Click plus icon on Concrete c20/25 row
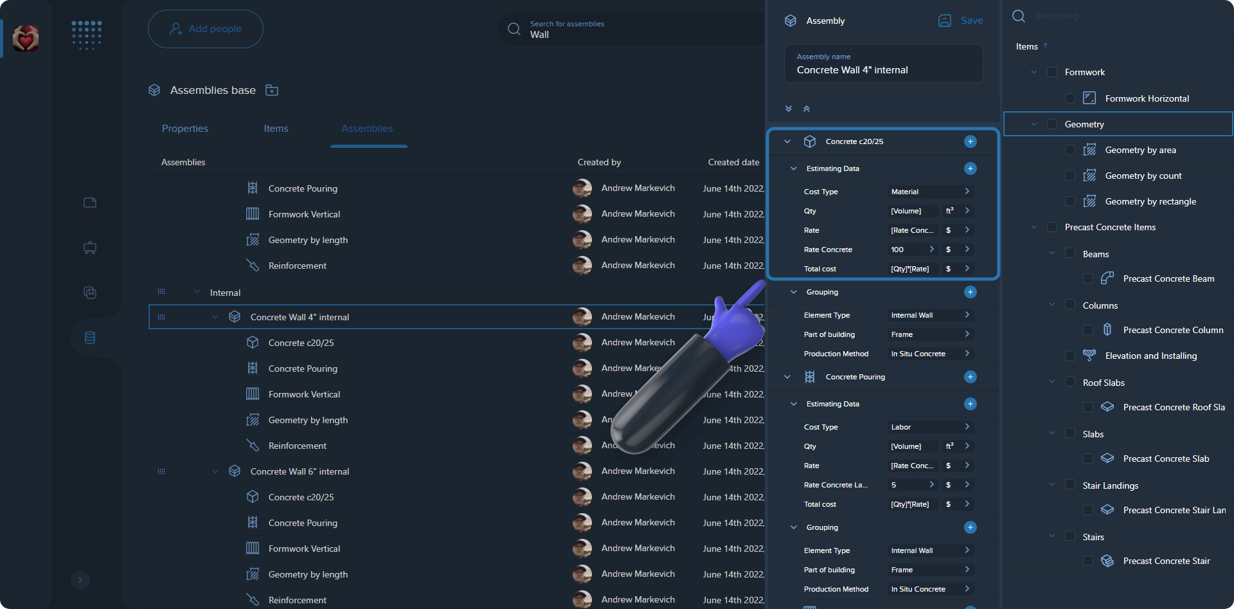The image size is (1234, 609). [x=970, y=141]
